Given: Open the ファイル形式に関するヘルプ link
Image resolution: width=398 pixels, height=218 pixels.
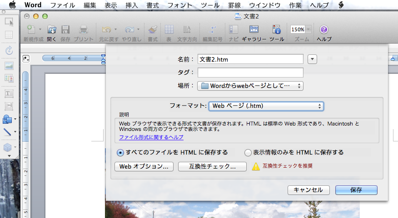Looking at the screenshot, I should tap(151, 137).
